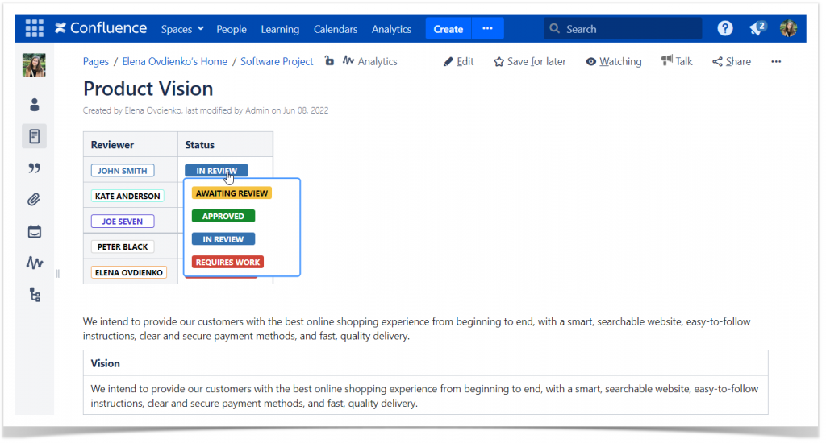This screenshot has width=826, height=443.
Task: Open Elena Ovdienko's Home breadcrumb
Action: [x=175, y=61]
